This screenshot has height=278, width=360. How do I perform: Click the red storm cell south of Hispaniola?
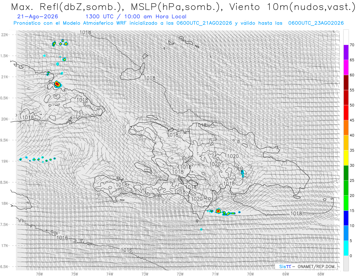pos(218,211)
